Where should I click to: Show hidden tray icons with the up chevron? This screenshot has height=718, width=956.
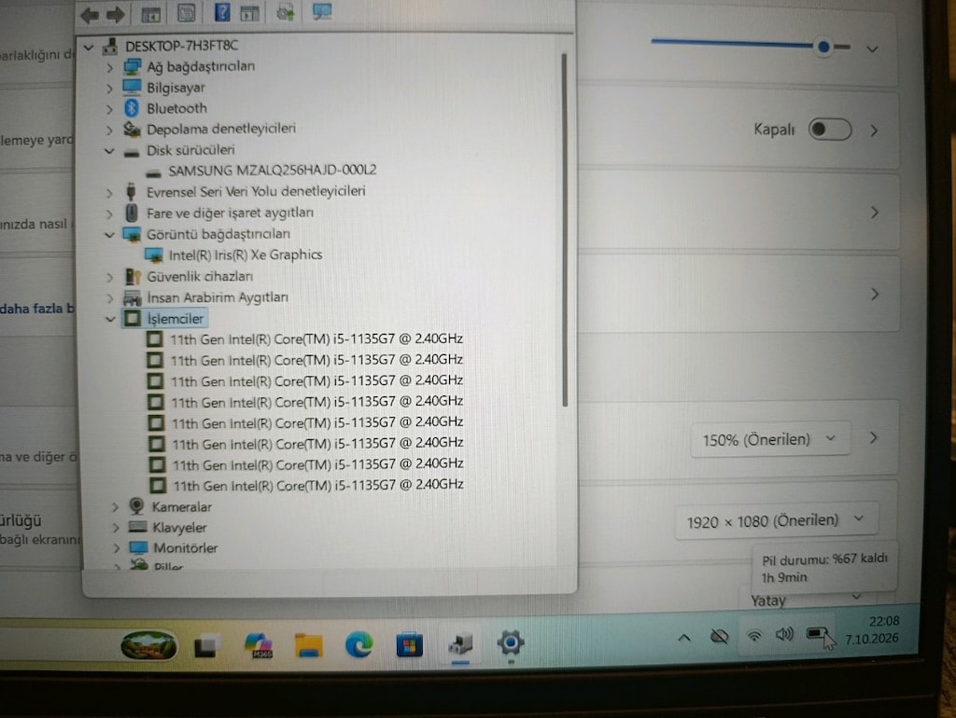(684, 638)
